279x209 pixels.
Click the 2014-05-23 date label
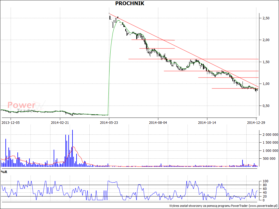[x=109, y=122]
